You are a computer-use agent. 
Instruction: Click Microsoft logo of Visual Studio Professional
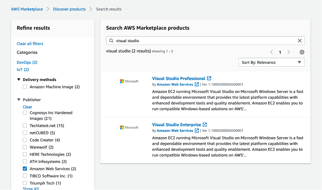(129, 81)
